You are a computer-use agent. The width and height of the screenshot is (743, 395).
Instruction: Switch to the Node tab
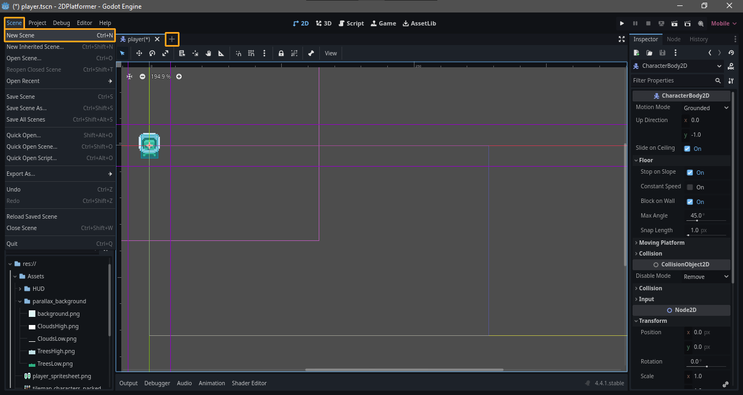click(x=673, y=39)
